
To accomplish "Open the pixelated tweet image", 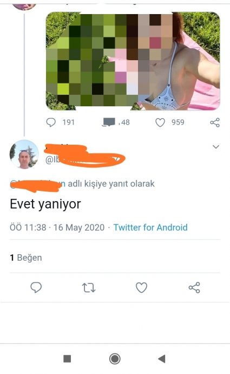I will coord(133,61).
